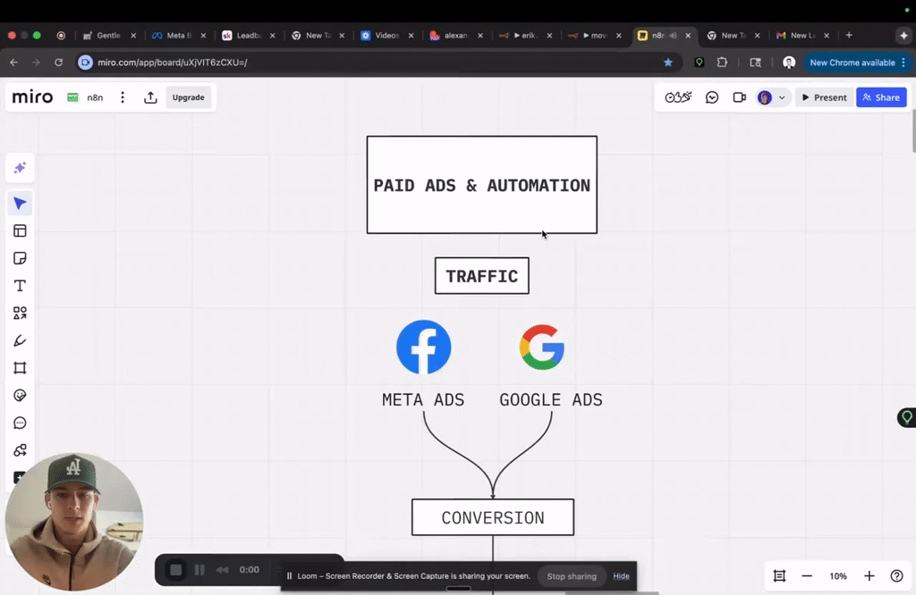Switch to the Gentle browser tab
Viewport: 916px width, 595px height.
pyautogui.click(x=110, y=36)
